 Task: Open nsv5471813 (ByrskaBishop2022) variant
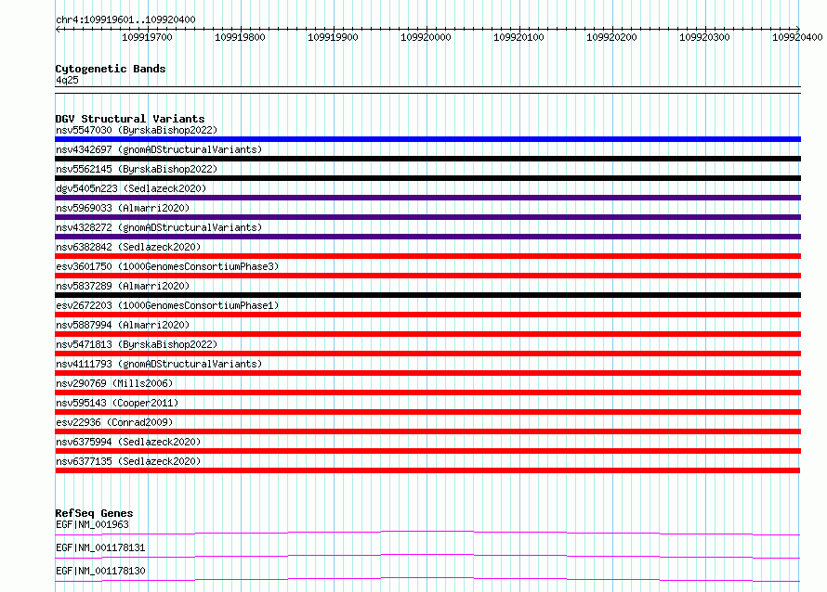point(137,344)
